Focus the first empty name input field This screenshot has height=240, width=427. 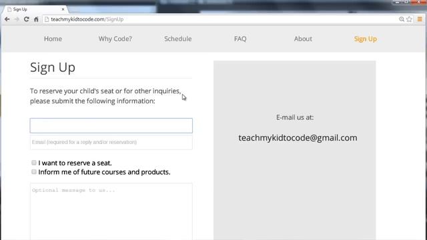tap(111, 126)
